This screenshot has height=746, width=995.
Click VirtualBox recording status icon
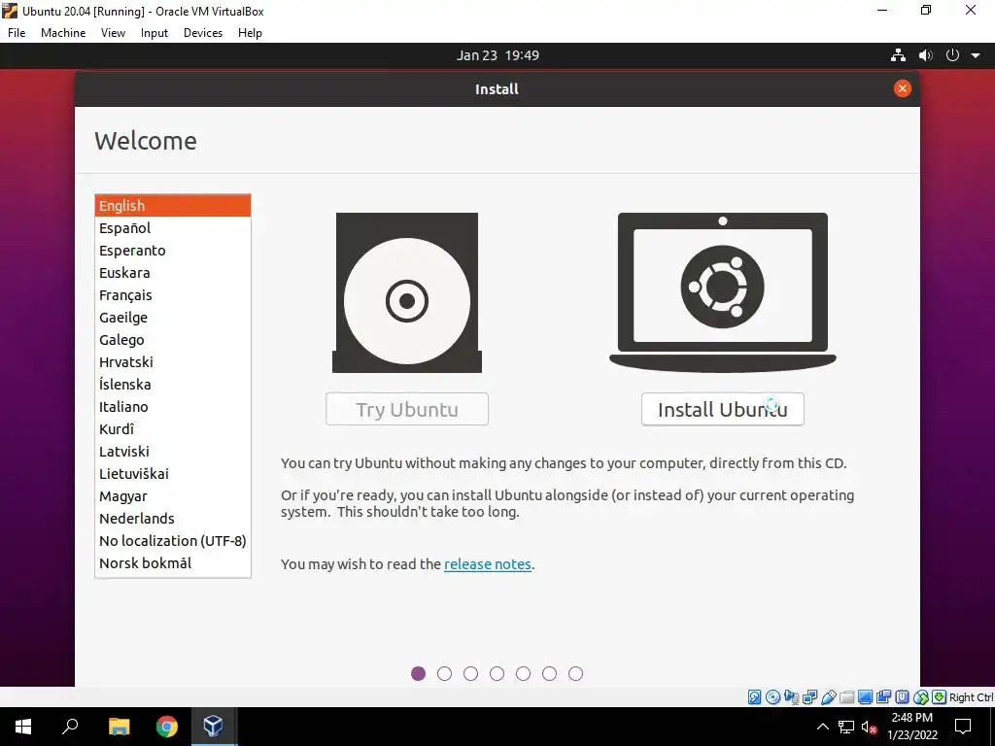point(883,697)
